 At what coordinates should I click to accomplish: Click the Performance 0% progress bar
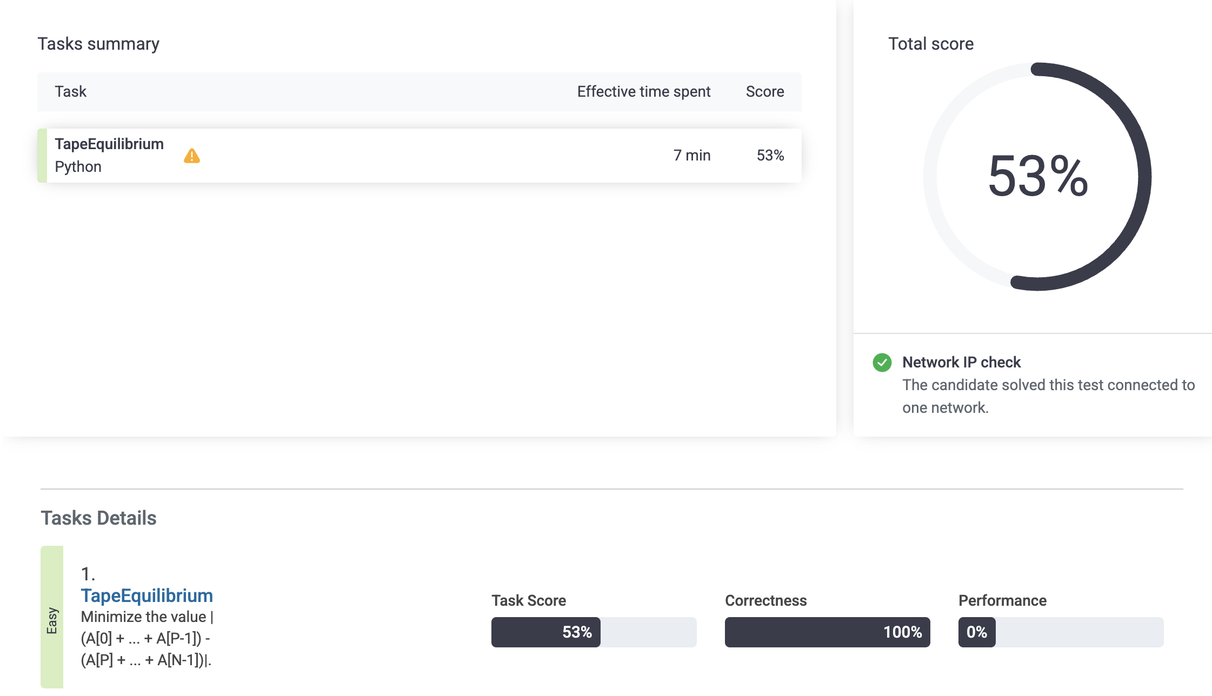(x=1060, y=632)
